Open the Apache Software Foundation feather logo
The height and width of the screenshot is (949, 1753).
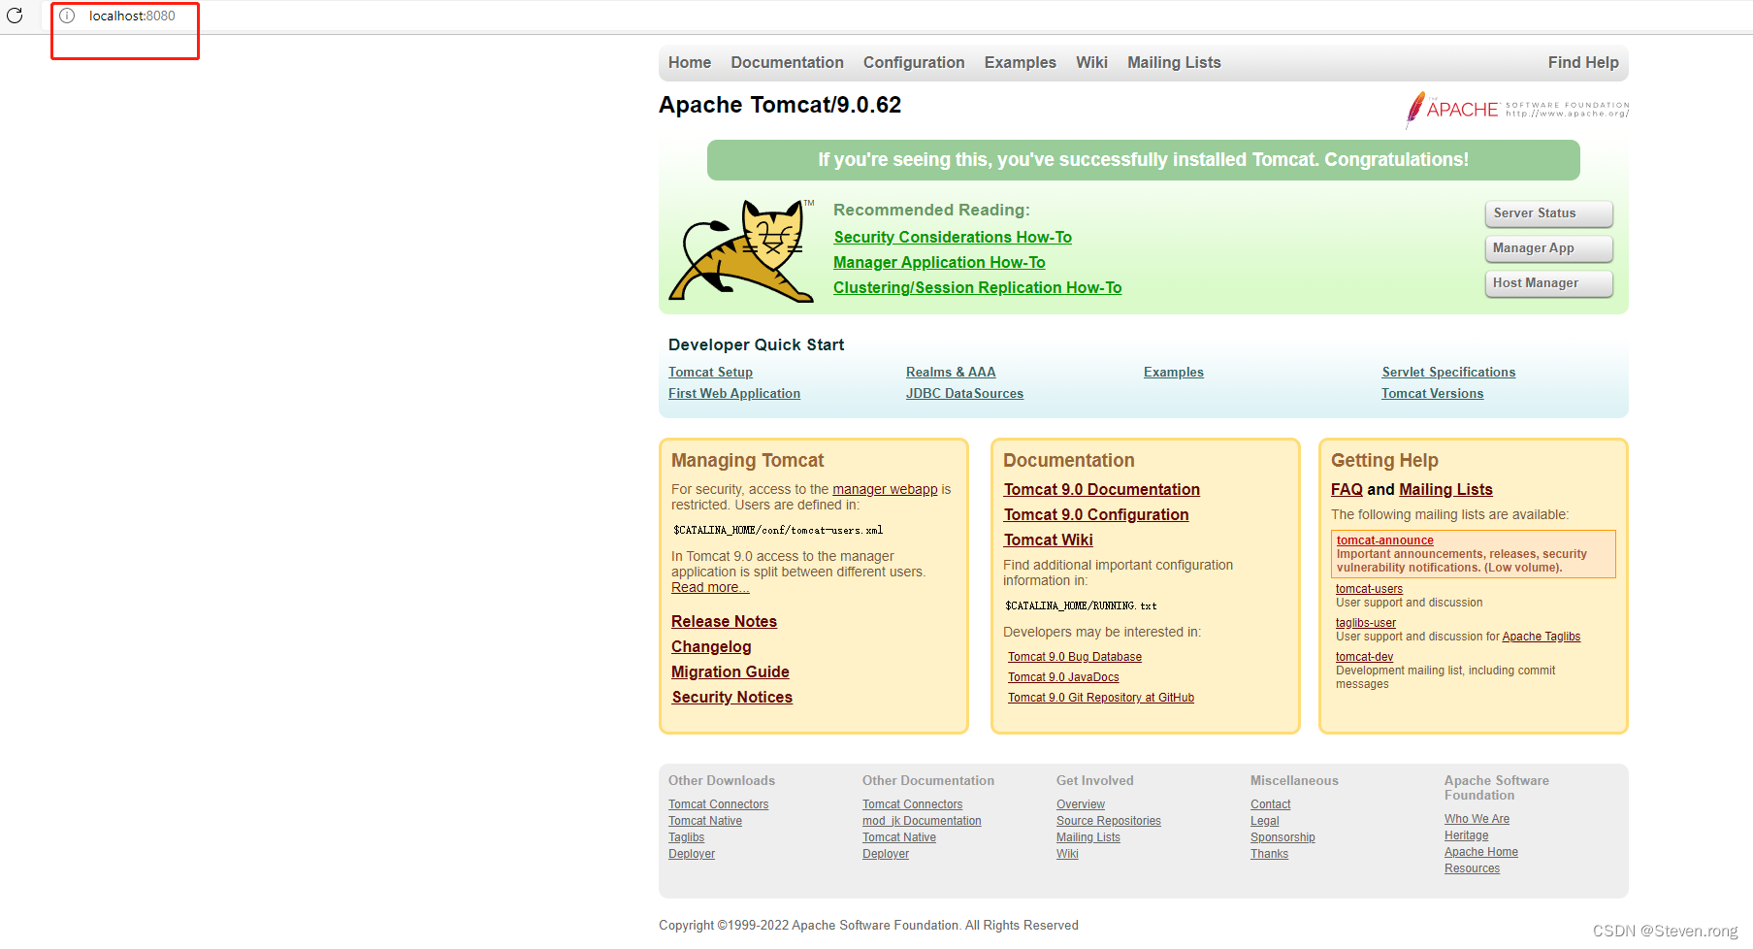coord(1517,110)
